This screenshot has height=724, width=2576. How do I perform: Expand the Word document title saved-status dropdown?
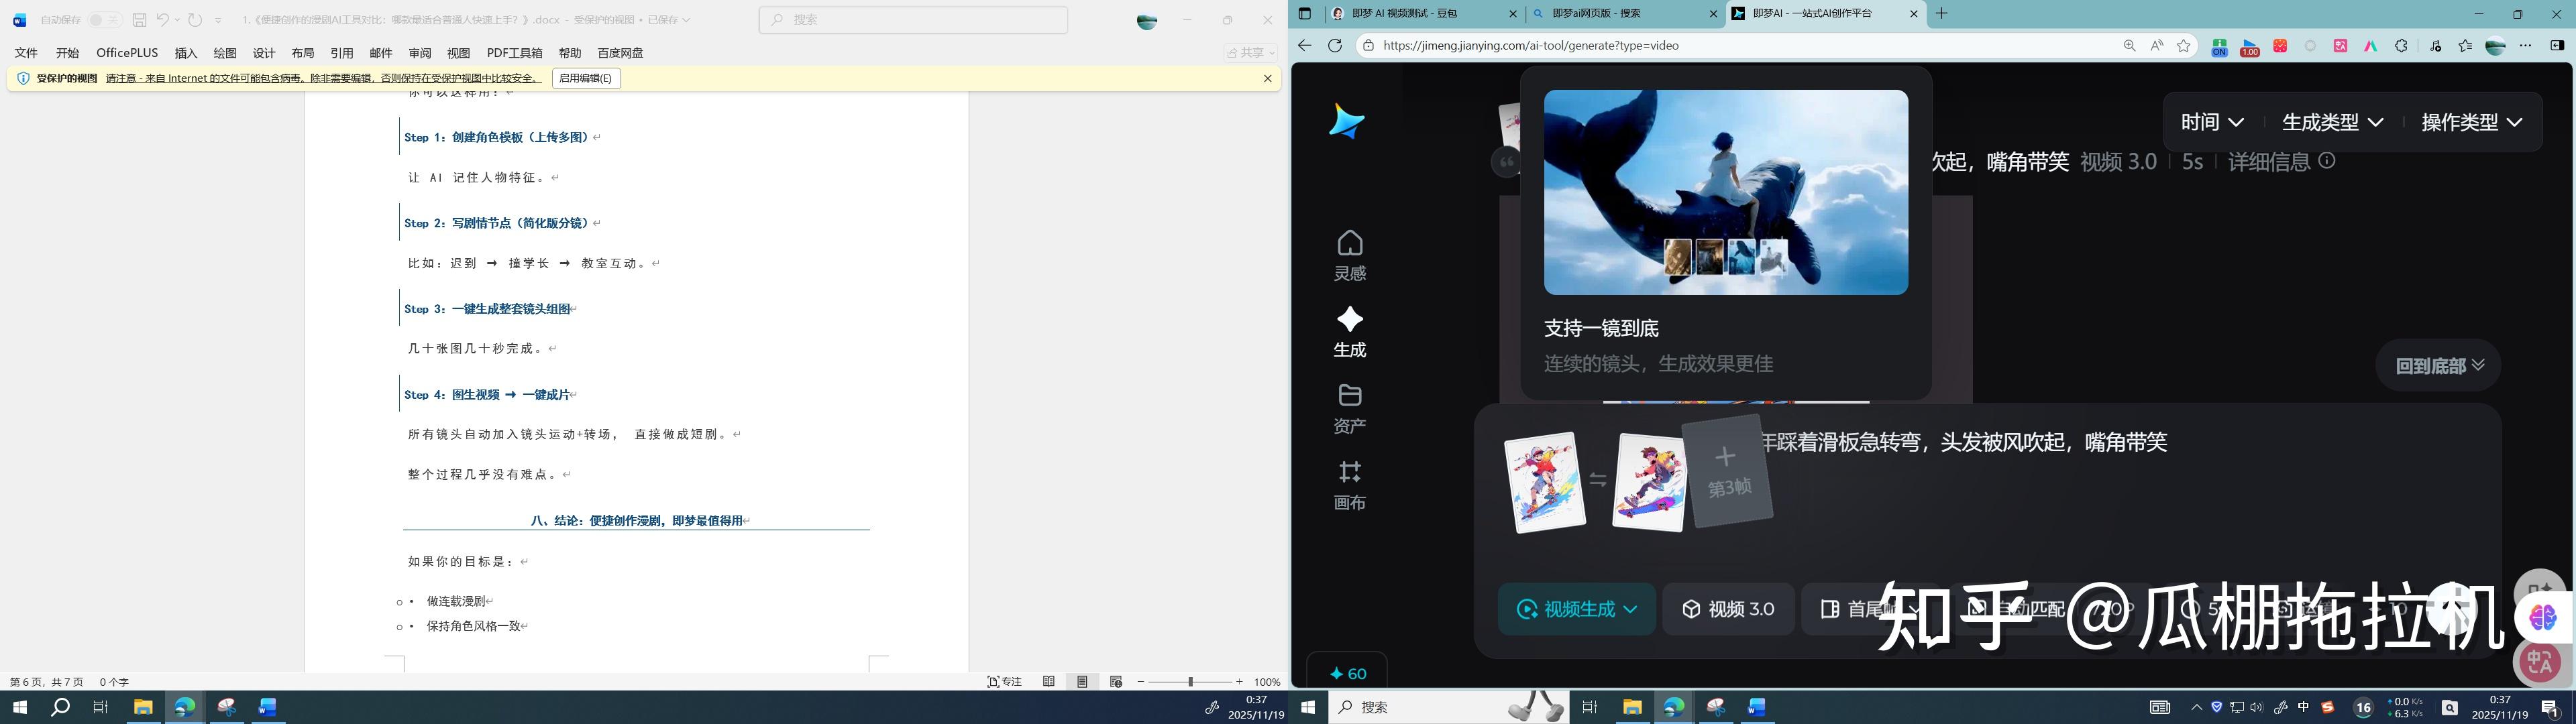[686, 20]
